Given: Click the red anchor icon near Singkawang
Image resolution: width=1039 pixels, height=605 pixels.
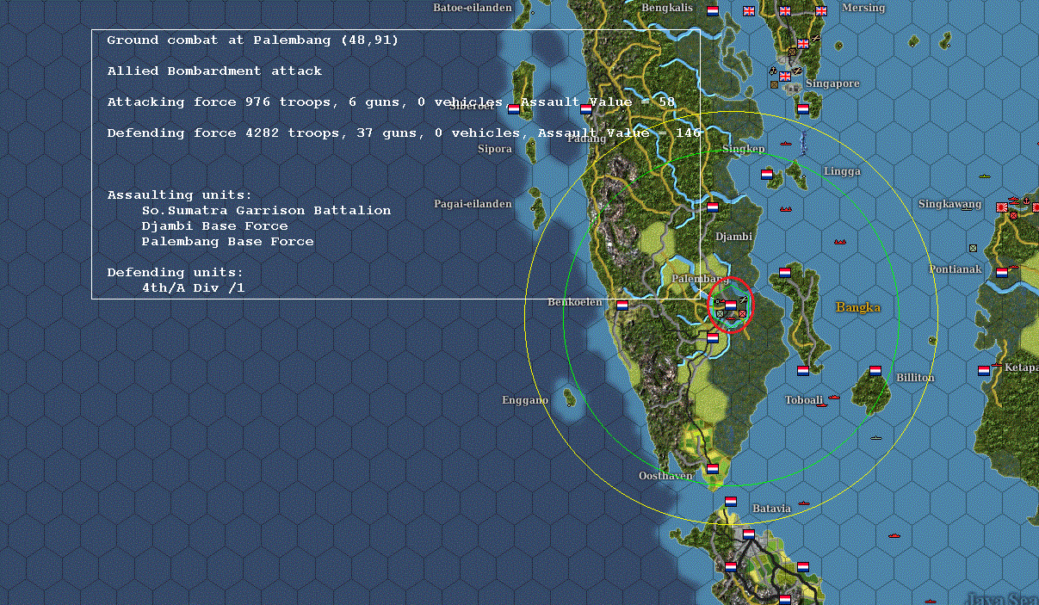Looking at the screenshot, I should tap(1027, 201).
